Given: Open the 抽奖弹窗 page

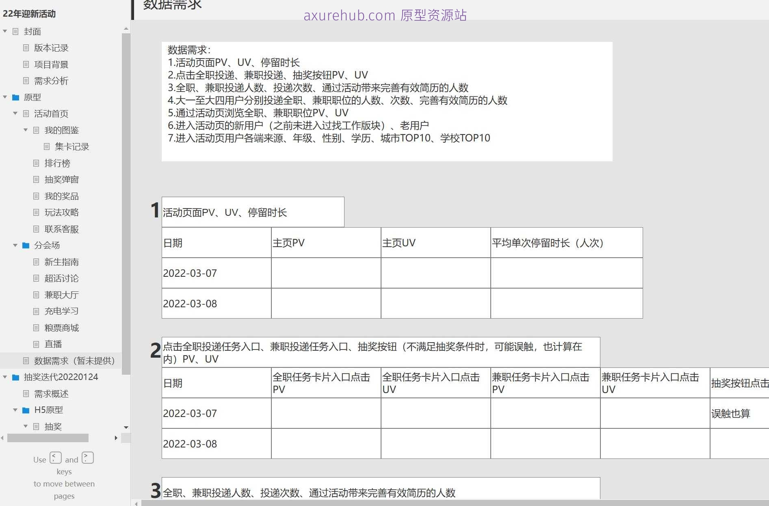Looking at the screenshot, I should [62, 180].
